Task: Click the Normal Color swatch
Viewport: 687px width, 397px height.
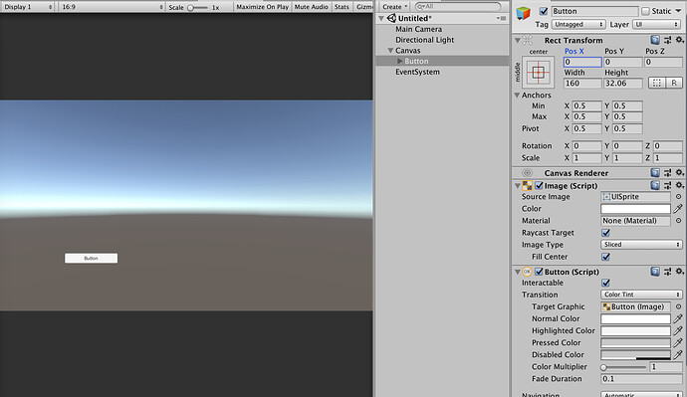Action: click(x=635, y=318)
